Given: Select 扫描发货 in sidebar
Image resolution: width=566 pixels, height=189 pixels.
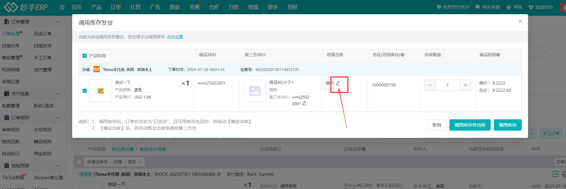Looking at the screenshot, I should coord(43,46).
